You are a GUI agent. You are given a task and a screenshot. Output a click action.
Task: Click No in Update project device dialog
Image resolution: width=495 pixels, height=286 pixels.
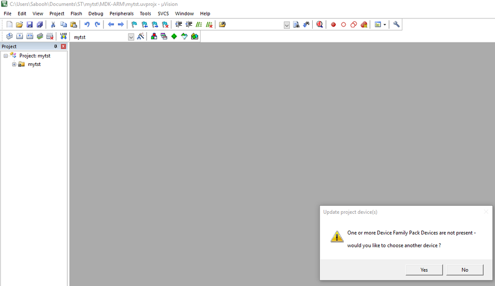point(465,270)
